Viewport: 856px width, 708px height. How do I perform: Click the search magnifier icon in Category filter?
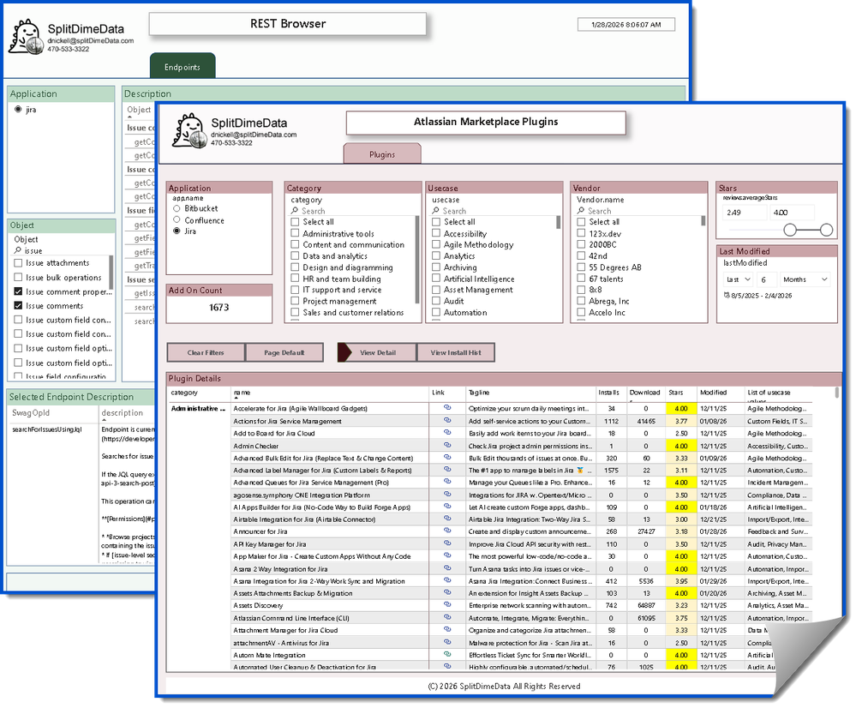click(295, 211)
